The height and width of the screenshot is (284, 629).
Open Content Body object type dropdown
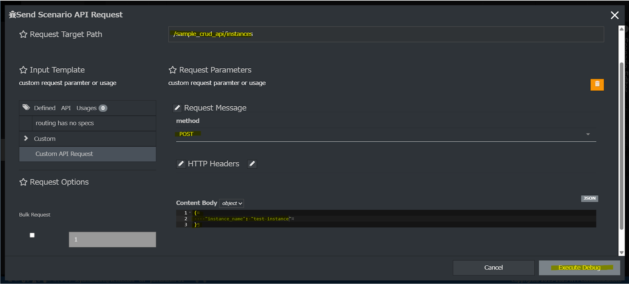pyautogui.click(x=232, y=204)
